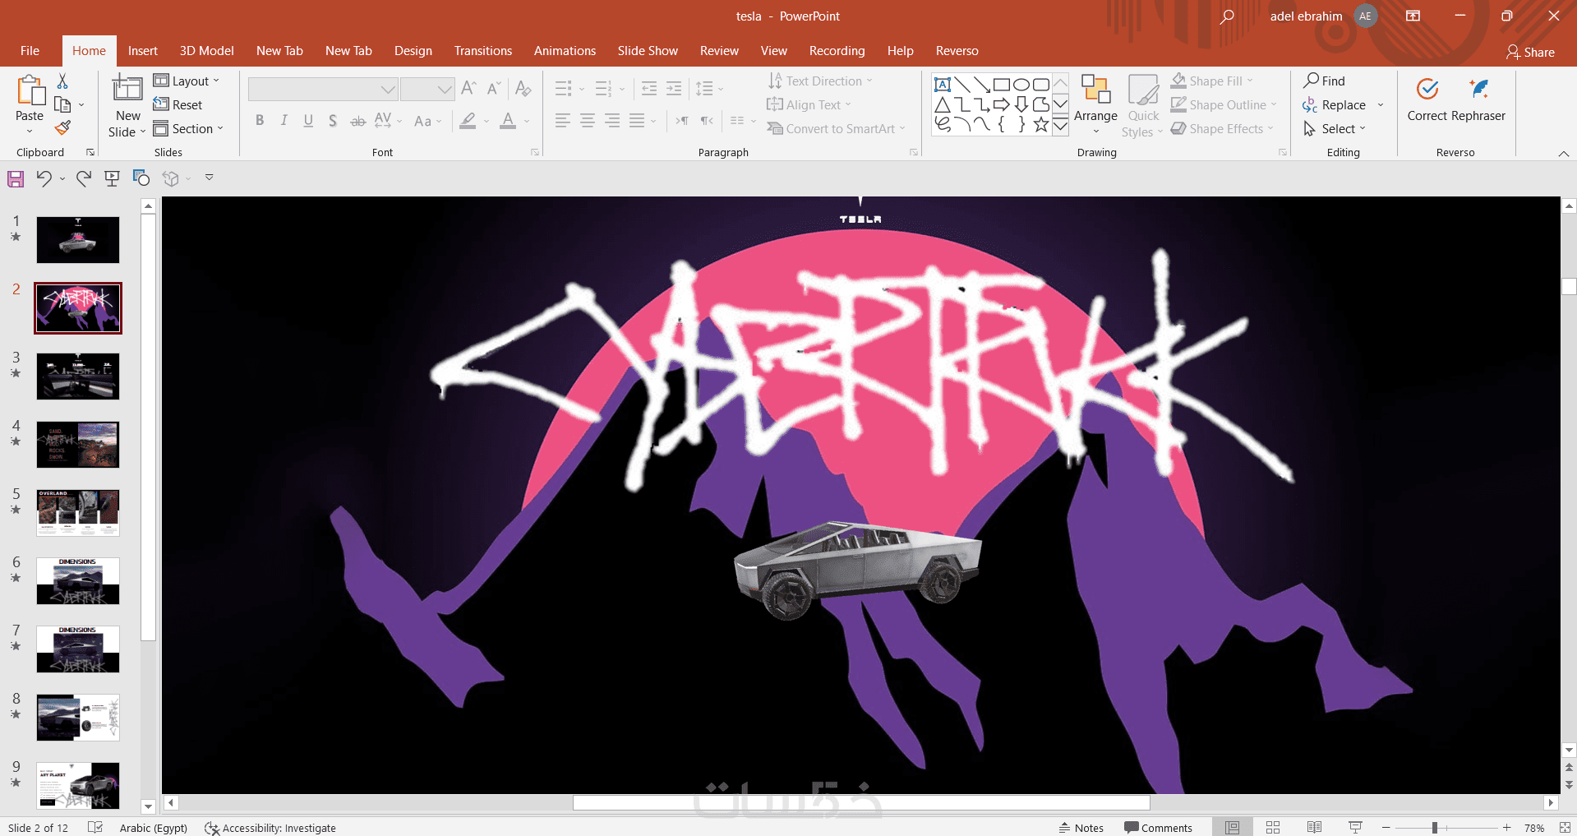The width and height of the screenshot is (1577, 836).
Task: Click Accessibility: Investigate status
Action: point(270,828)
